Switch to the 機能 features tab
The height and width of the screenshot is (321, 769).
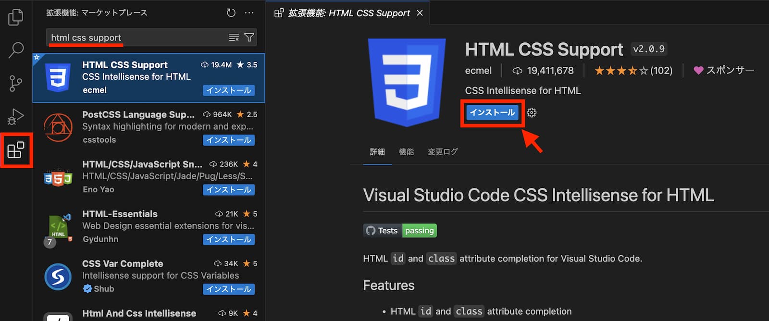click(x=406, y=152)
